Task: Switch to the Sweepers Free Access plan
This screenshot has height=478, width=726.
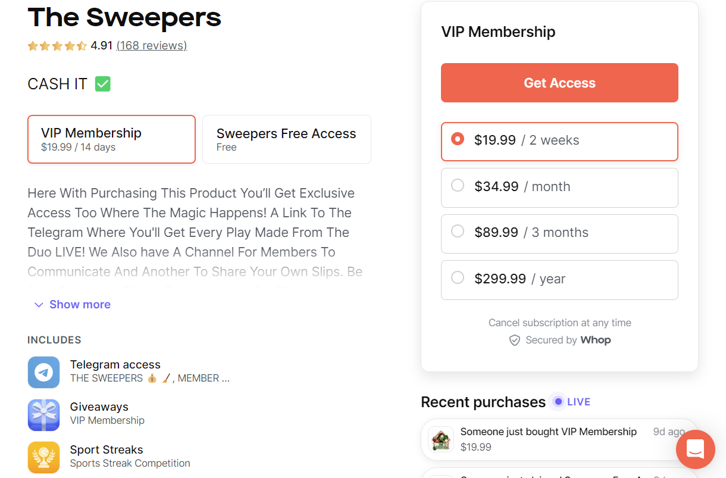Action: click(x=286, y=139)
